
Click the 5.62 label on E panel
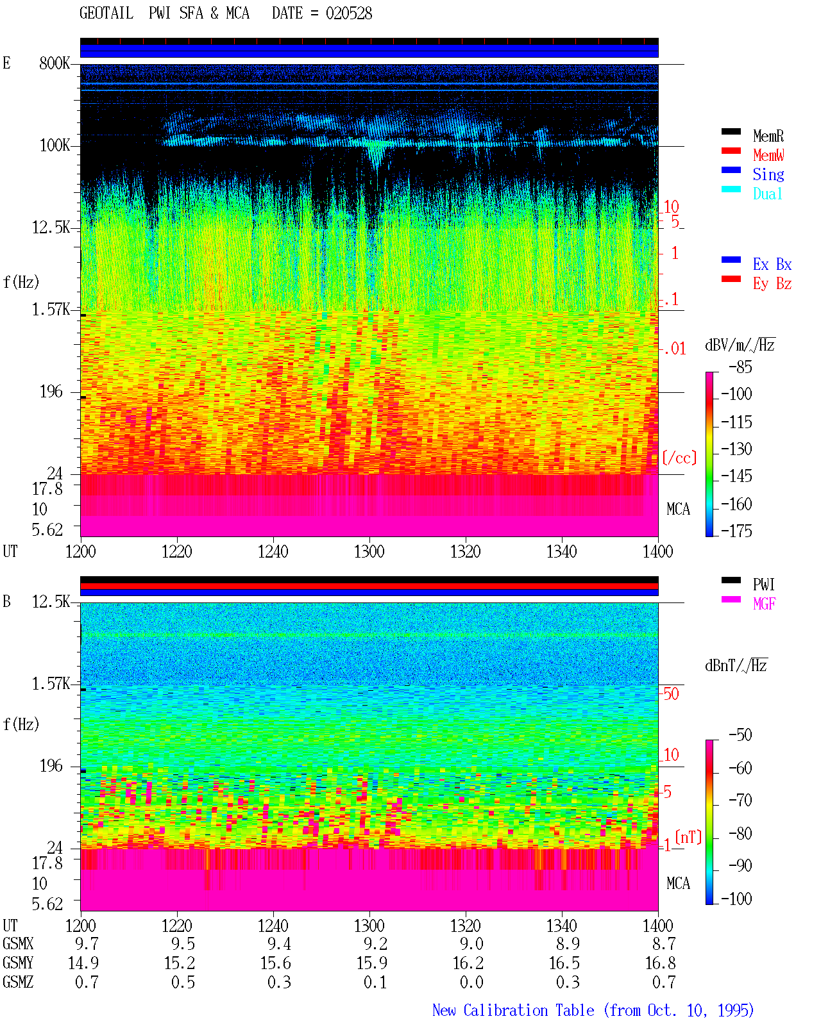point(47,530)
